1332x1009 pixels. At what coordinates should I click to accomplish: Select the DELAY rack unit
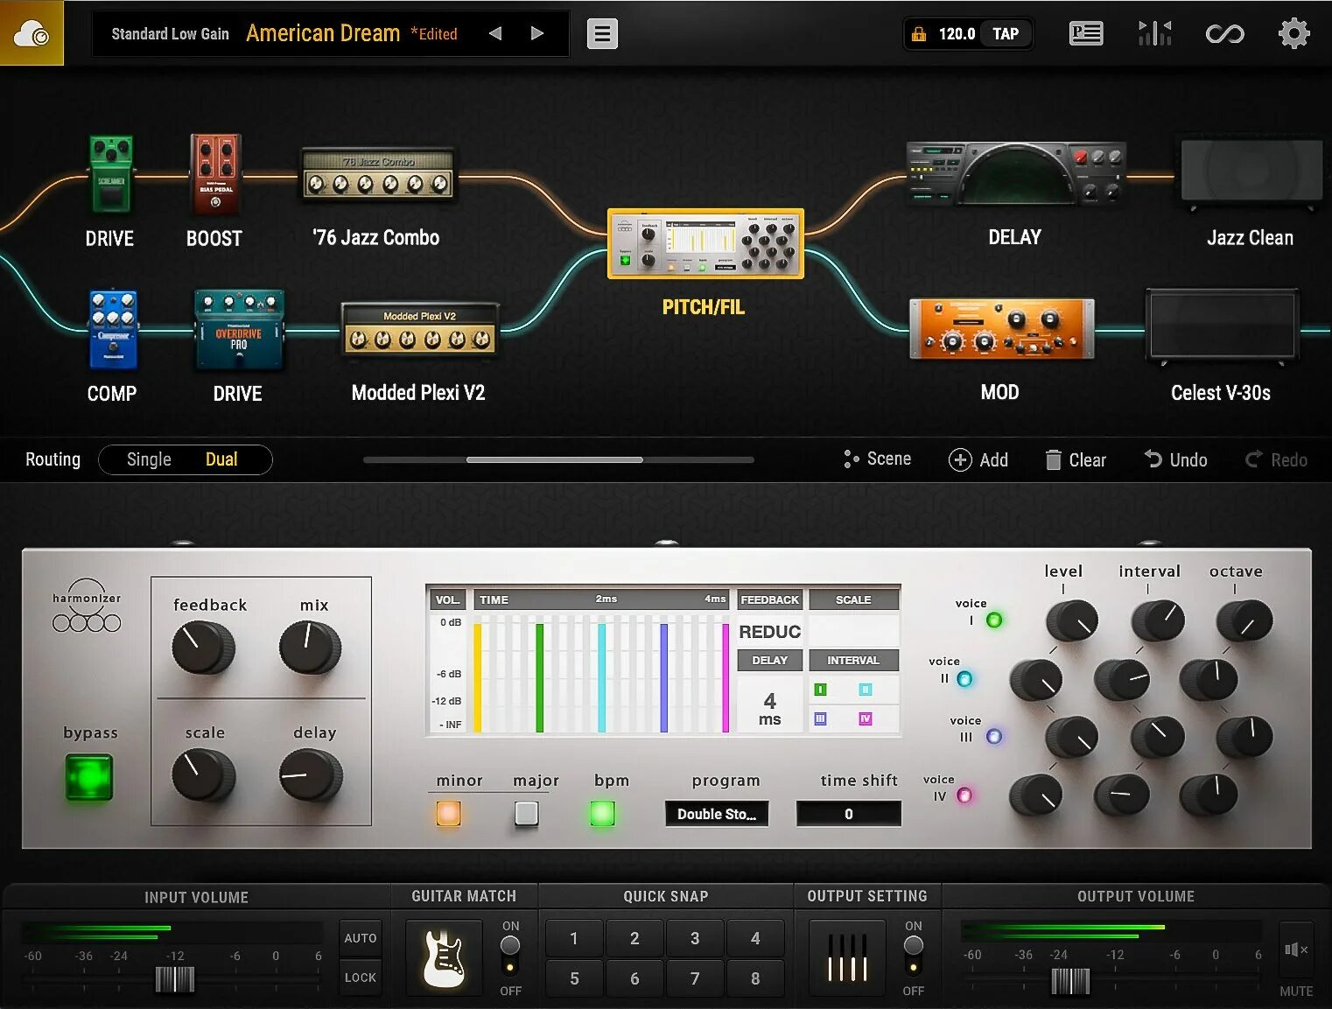1015,173
